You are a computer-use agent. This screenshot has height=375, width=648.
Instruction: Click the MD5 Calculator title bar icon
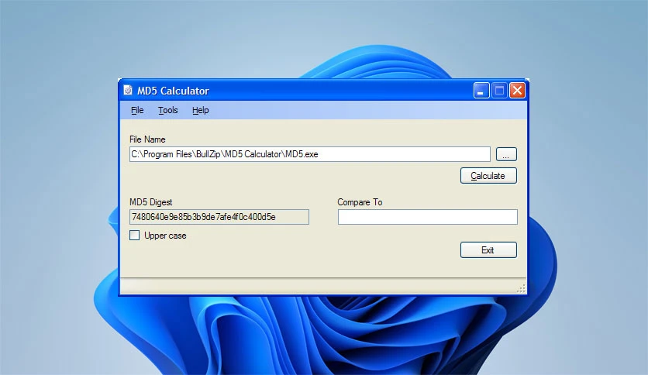click(x=128, y=90)
